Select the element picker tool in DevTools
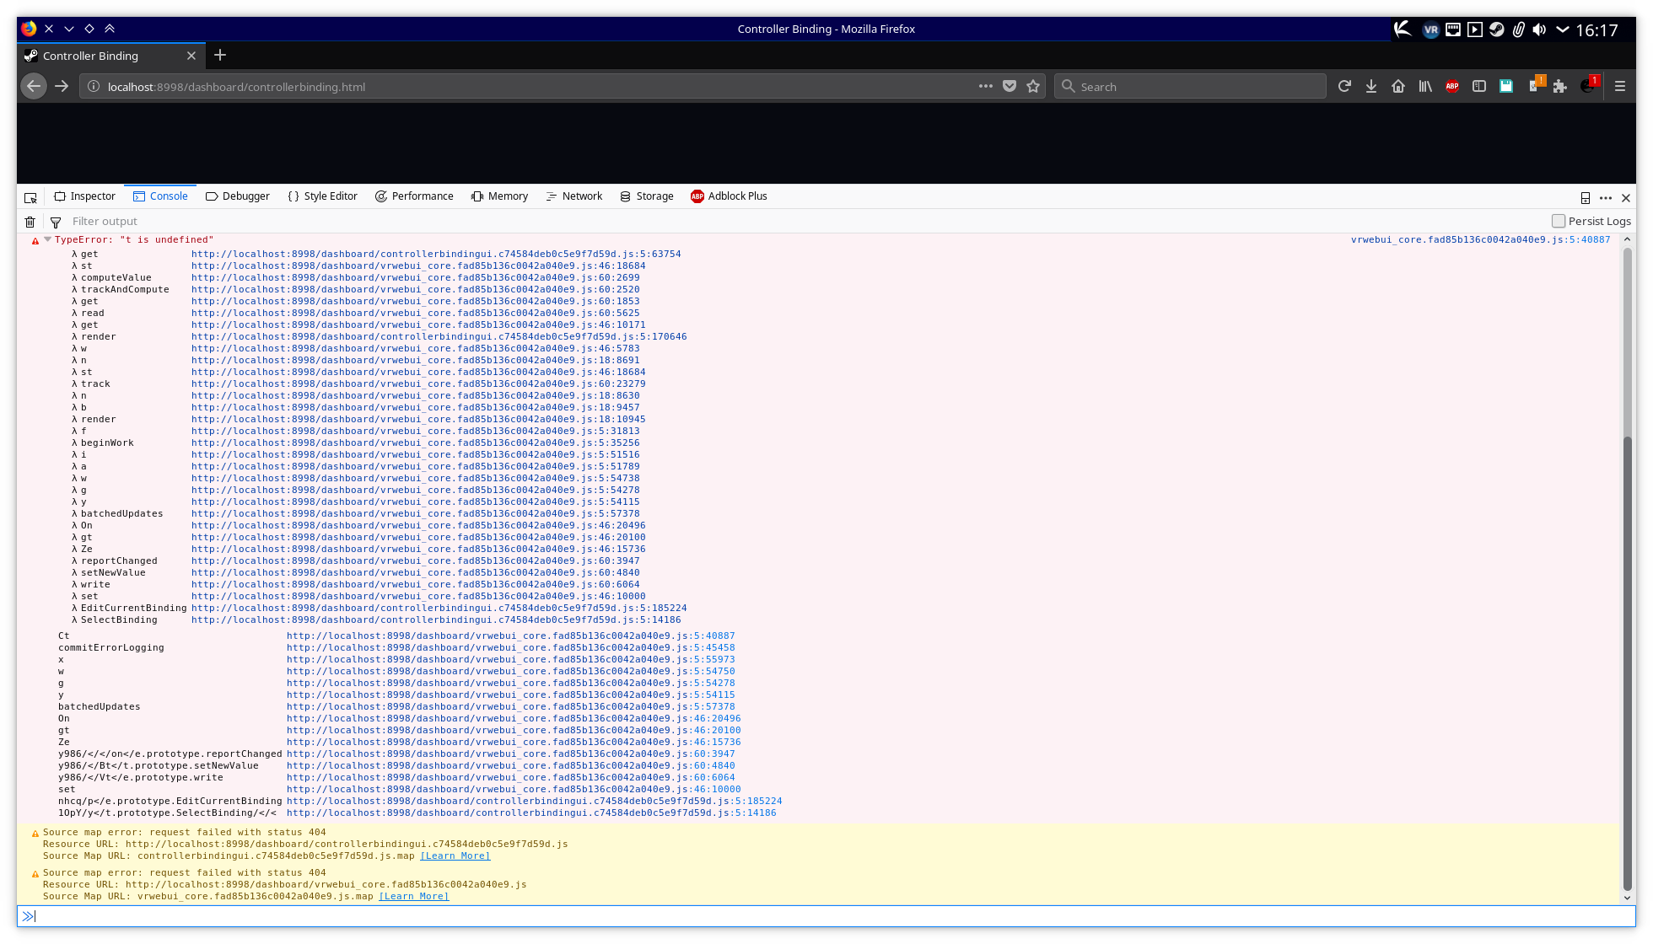The width and height of the screenshot is (1653, 944). (31, 196)
